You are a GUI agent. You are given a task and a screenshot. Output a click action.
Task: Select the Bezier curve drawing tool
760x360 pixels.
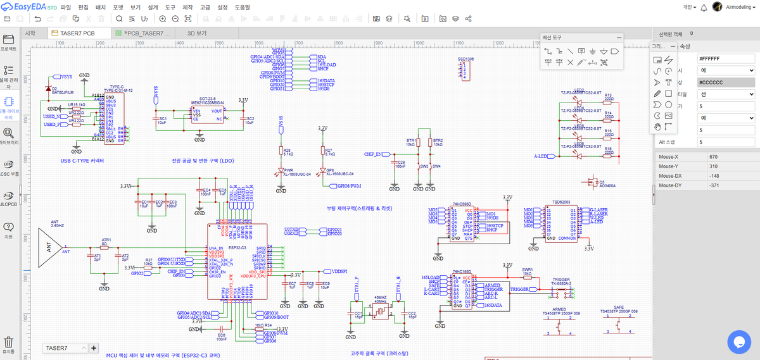[x=657, y=71]
